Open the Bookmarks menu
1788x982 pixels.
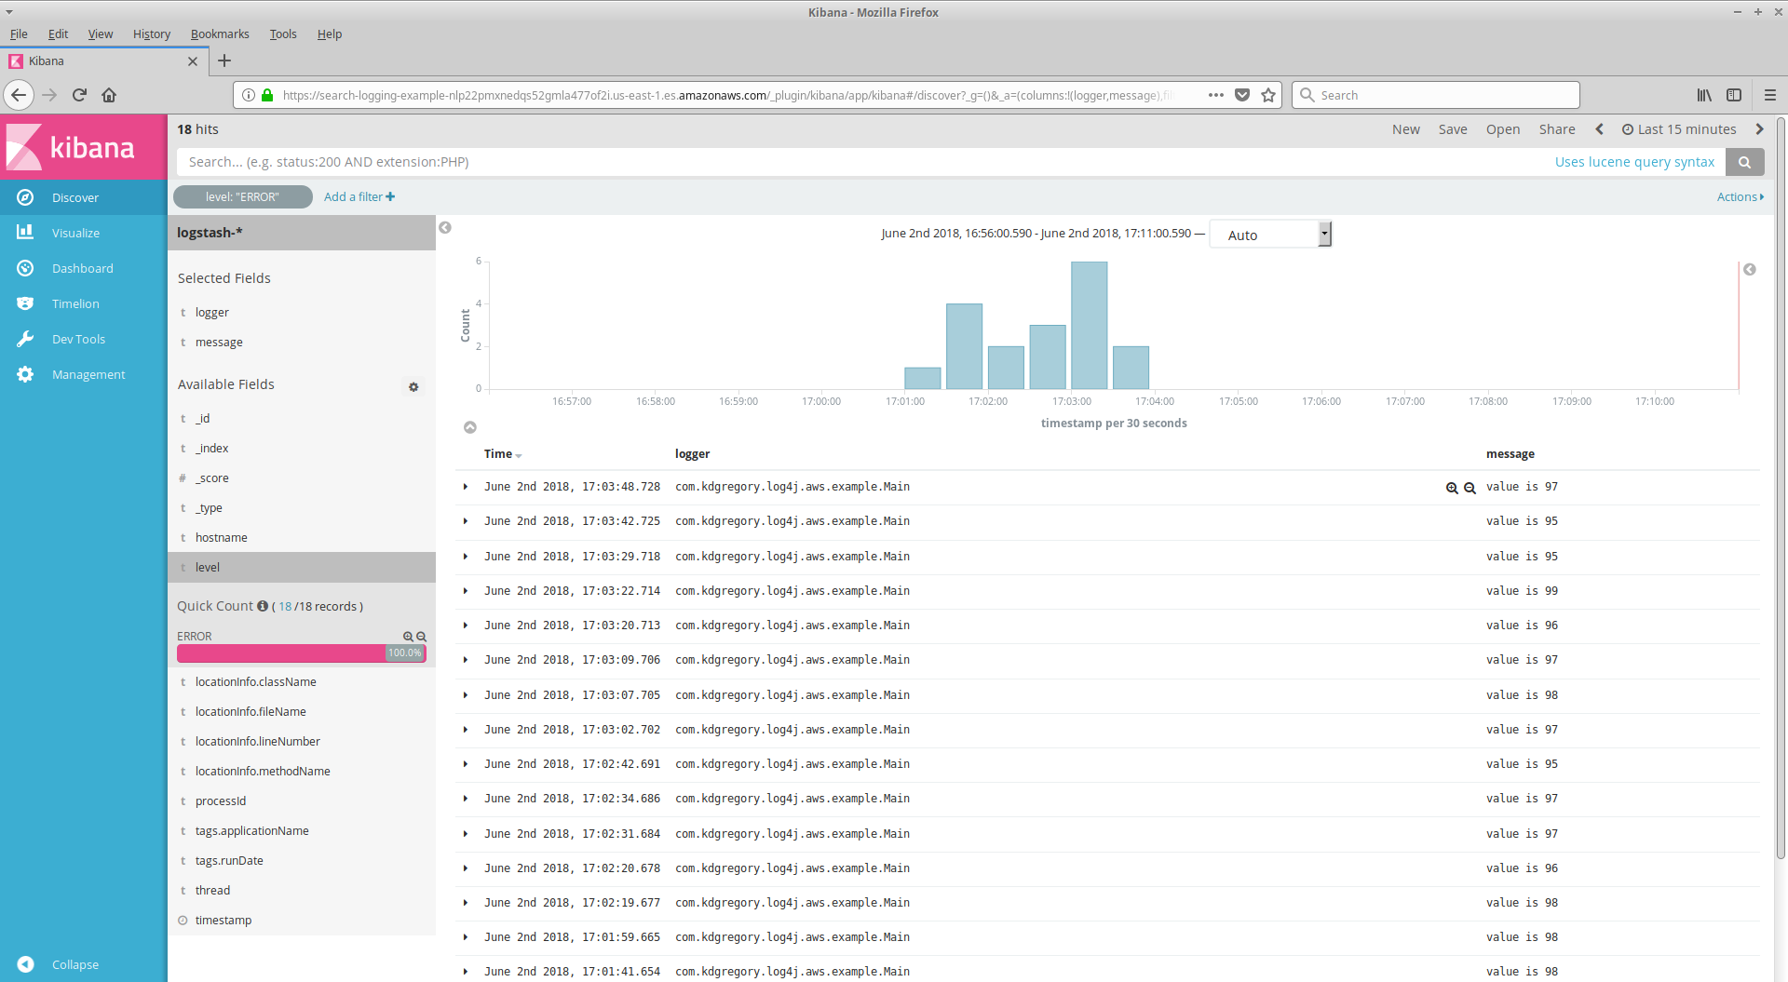click(x=220, y=34)
